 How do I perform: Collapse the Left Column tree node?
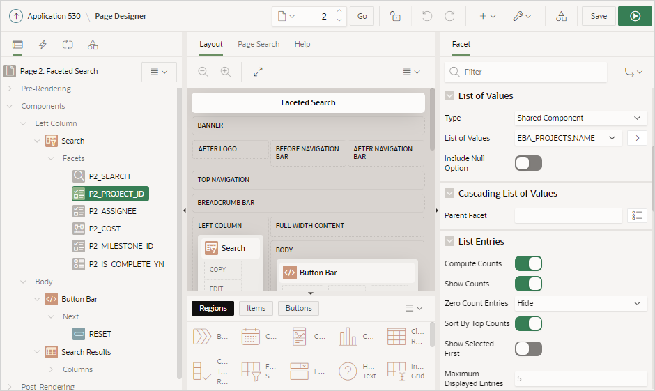click(24, 123)
